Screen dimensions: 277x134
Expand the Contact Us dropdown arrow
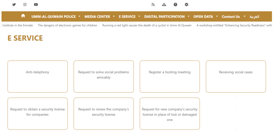(245, 16)
